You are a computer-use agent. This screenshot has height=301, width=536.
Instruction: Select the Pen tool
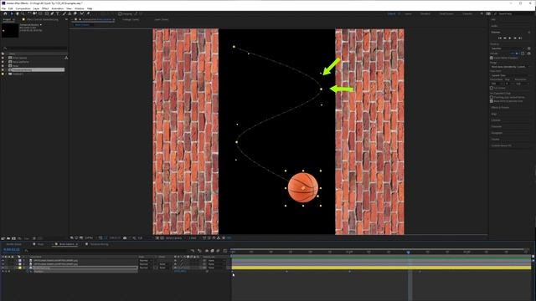[x=52, y=13]
